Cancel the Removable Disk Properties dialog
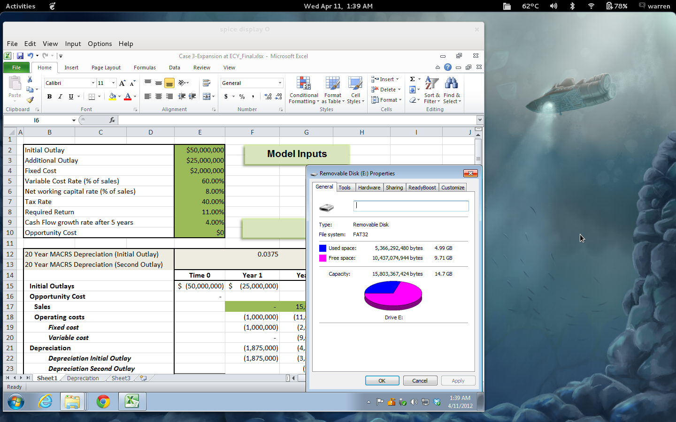This screenshot has width=676, height=422. click(420, 380)
